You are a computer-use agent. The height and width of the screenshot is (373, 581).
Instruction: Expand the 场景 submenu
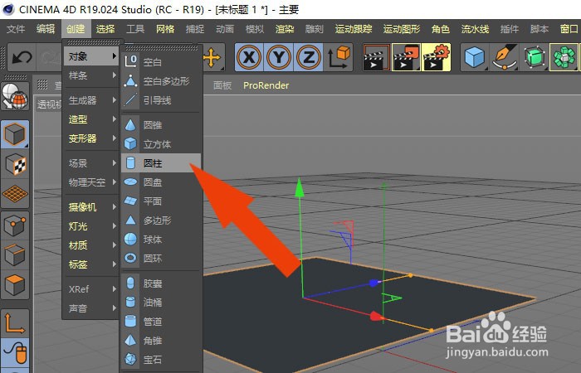(x=91, y=163)
